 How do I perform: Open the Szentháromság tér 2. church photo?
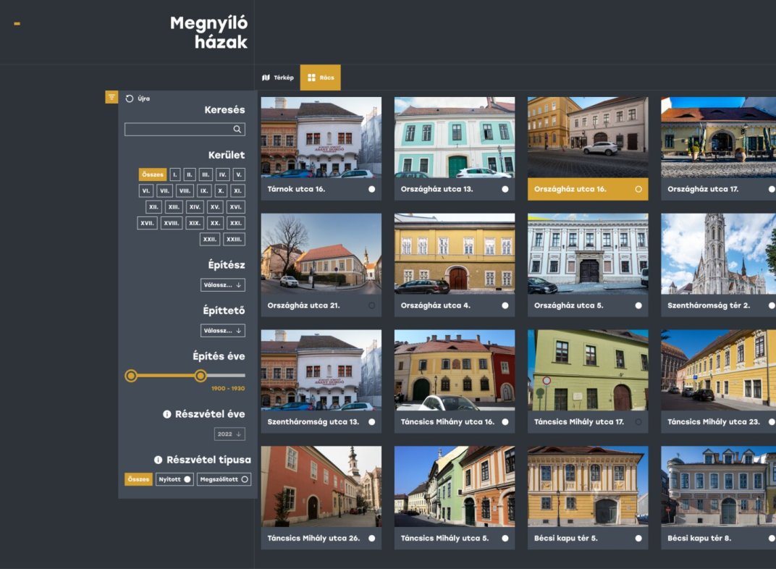(x=719, y=254)
